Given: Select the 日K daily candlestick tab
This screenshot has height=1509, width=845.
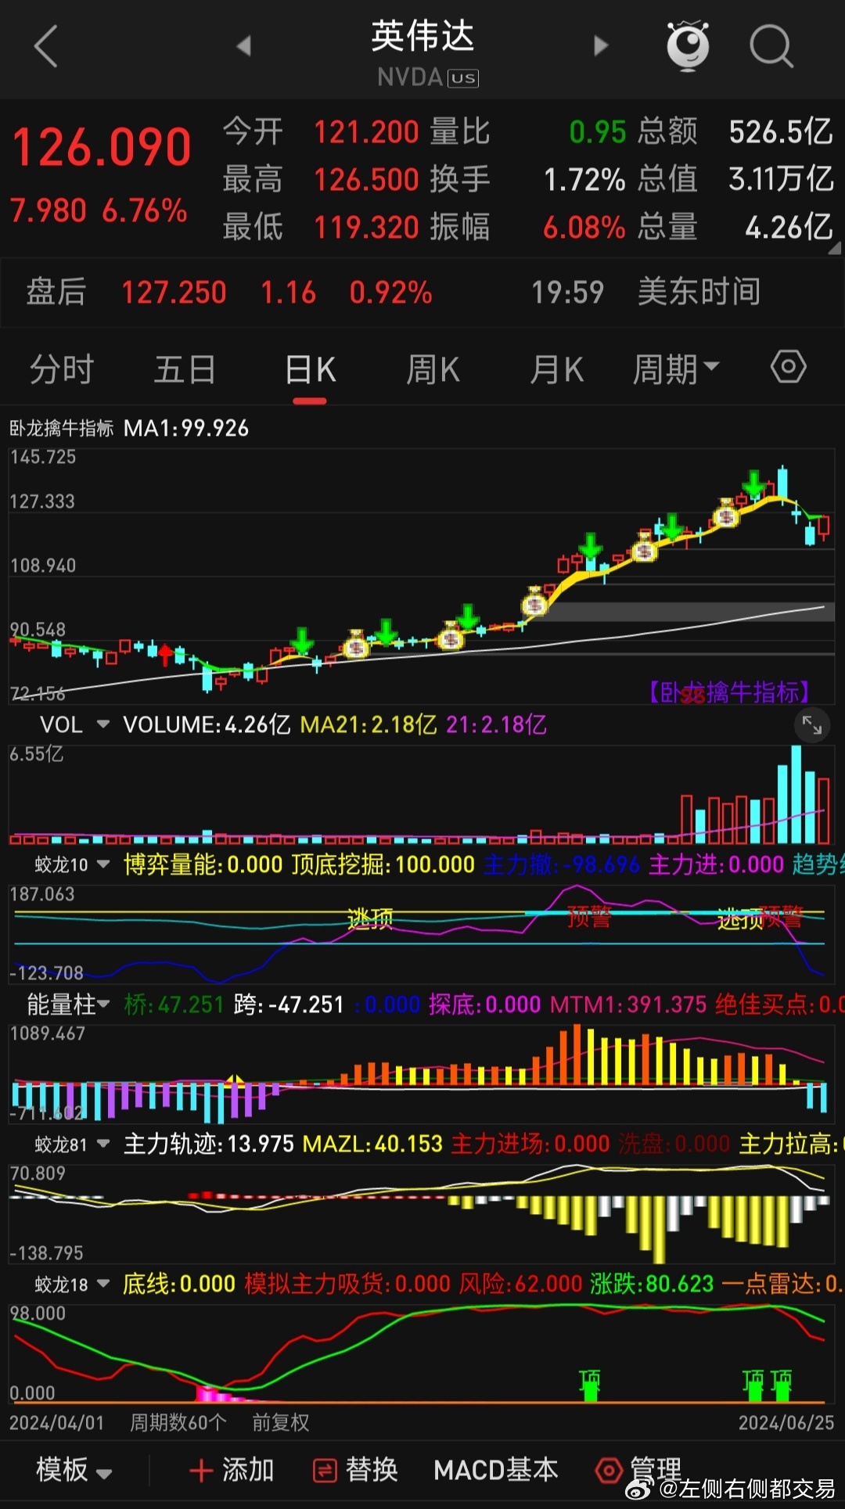Looking at the screenshot, I should (310, 369).
